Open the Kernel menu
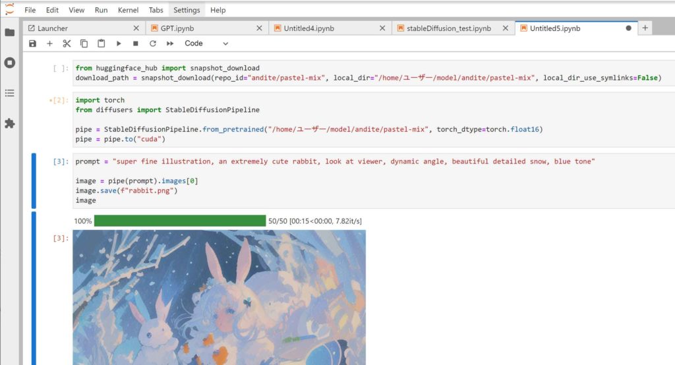The height and width of the screenshot is (365, 675). 128,10
